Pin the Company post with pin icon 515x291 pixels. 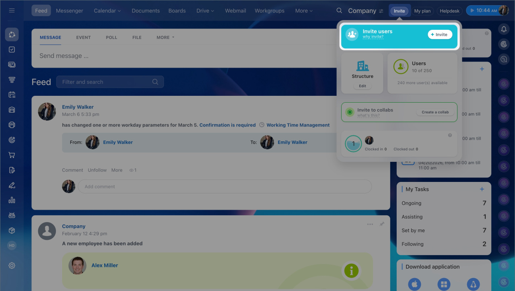tap(381, 224)
